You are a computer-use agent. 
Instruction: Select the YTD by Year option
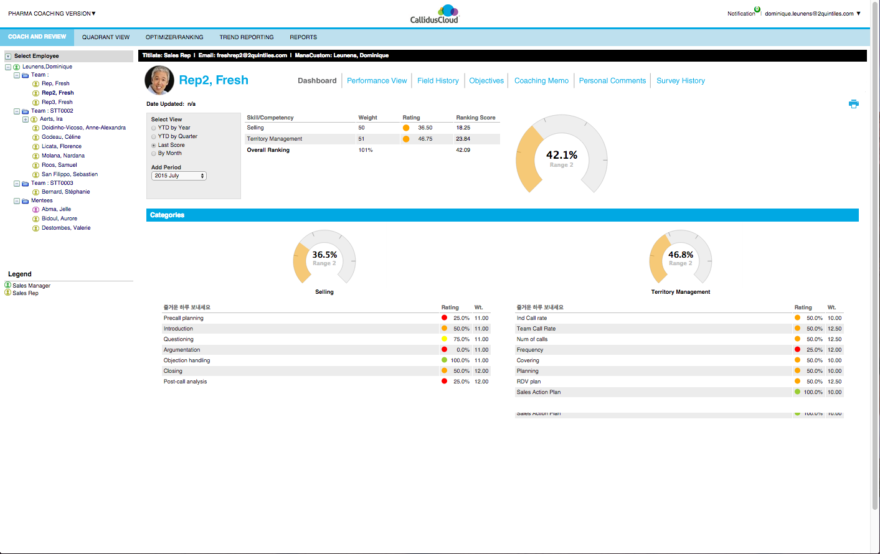[x=154, y=128]
